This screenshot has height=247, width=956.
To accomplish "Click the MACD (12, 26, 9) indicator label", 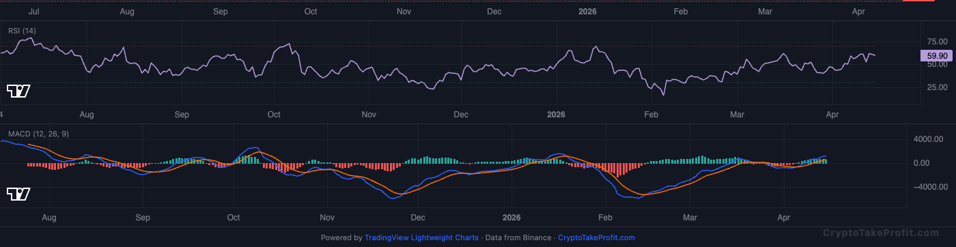I will click(x=38, y=134).
